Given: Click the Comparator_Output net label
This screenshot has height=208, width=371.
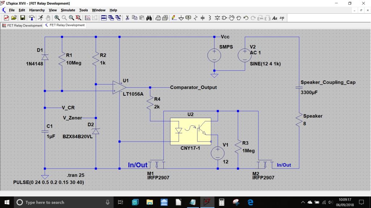Looking at the screenshot, I should coord(193,87).
